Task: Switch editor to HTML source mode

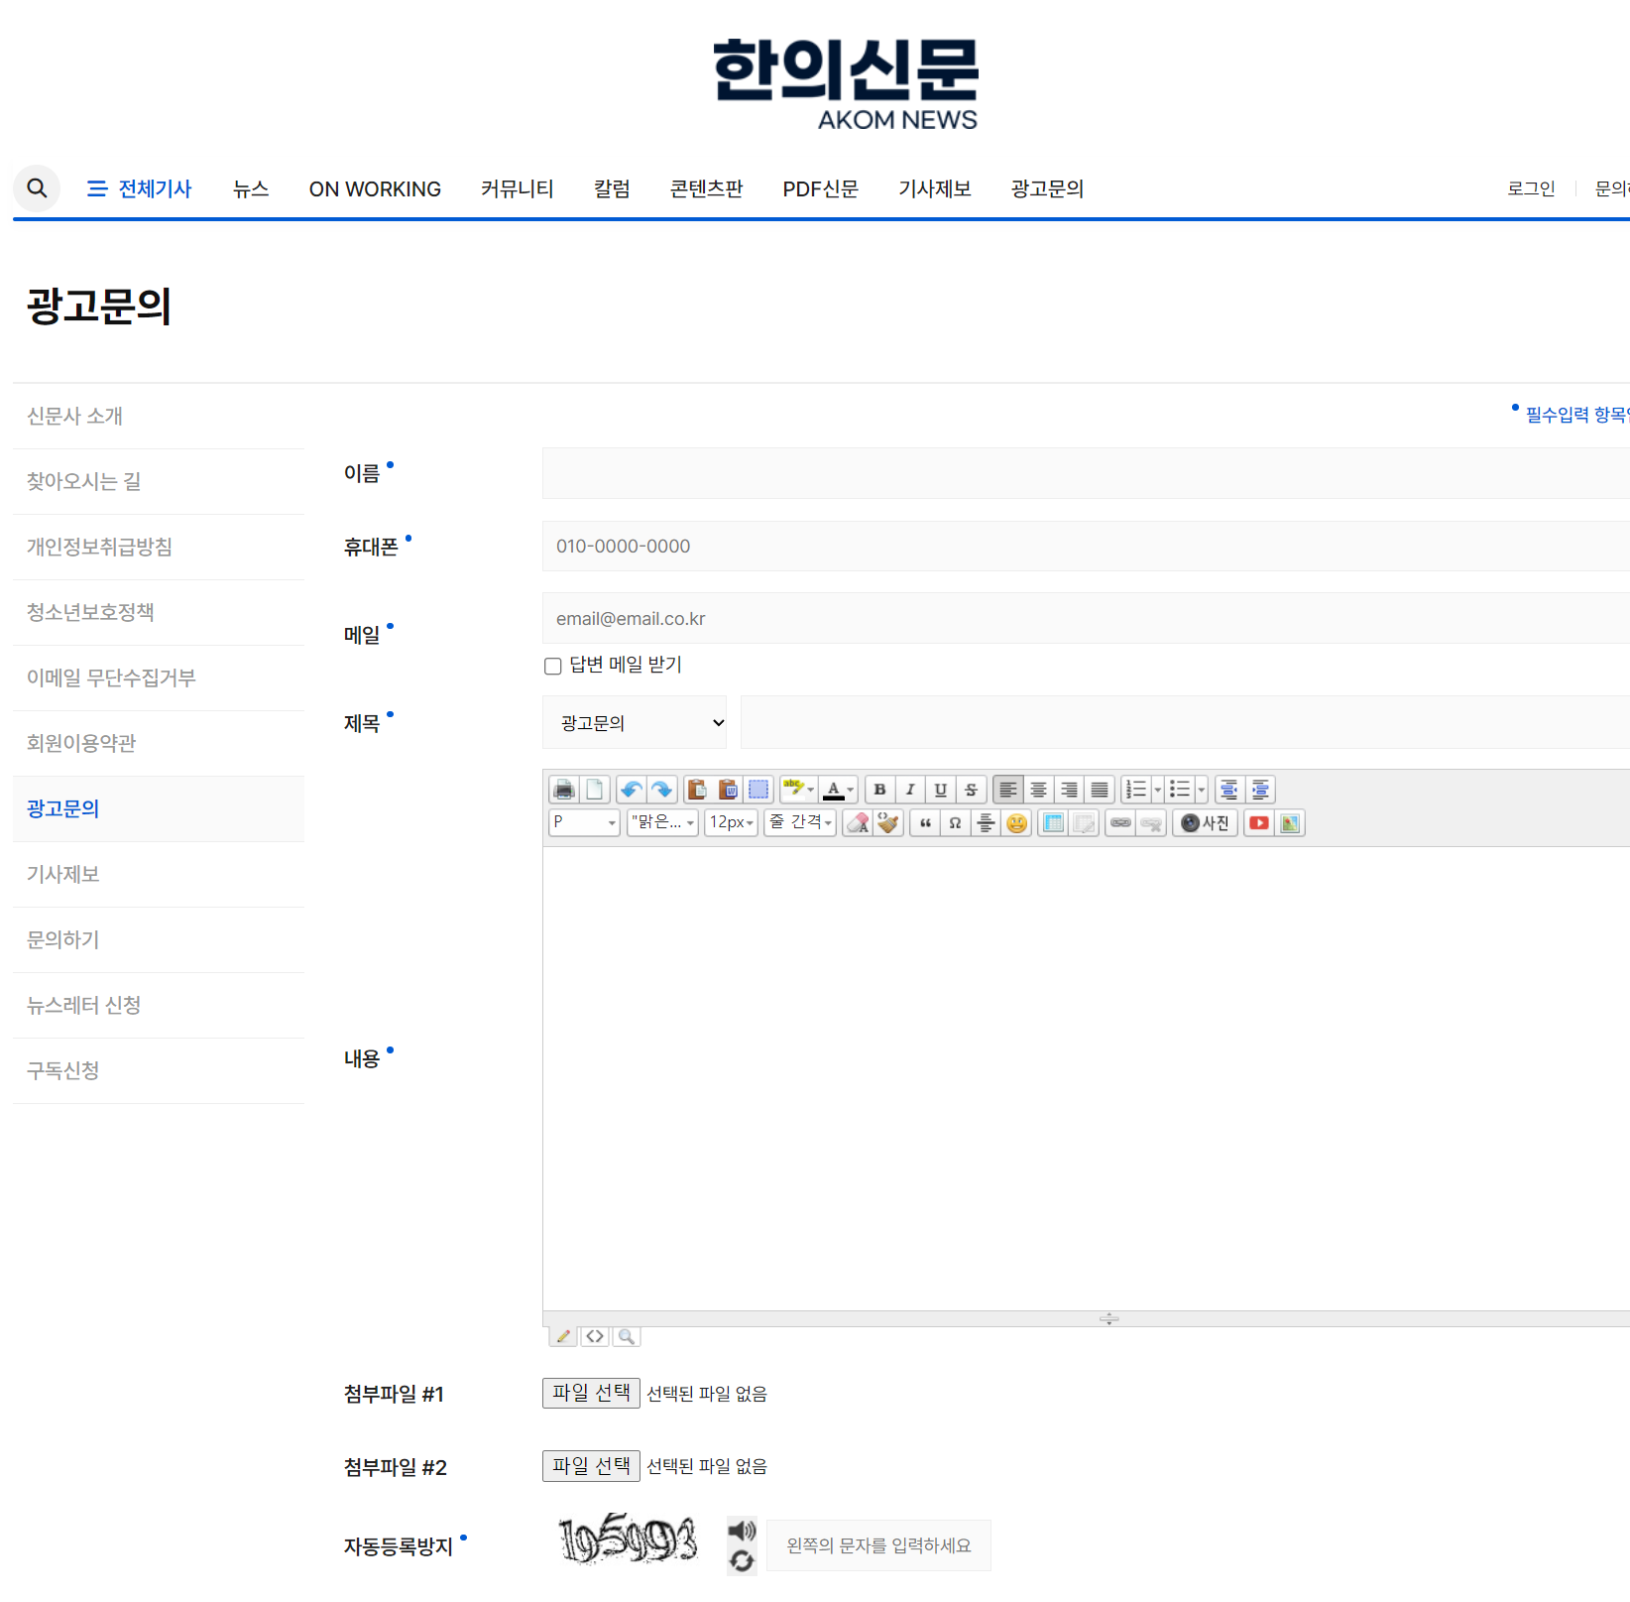Action: click(x=595, y=1336)
